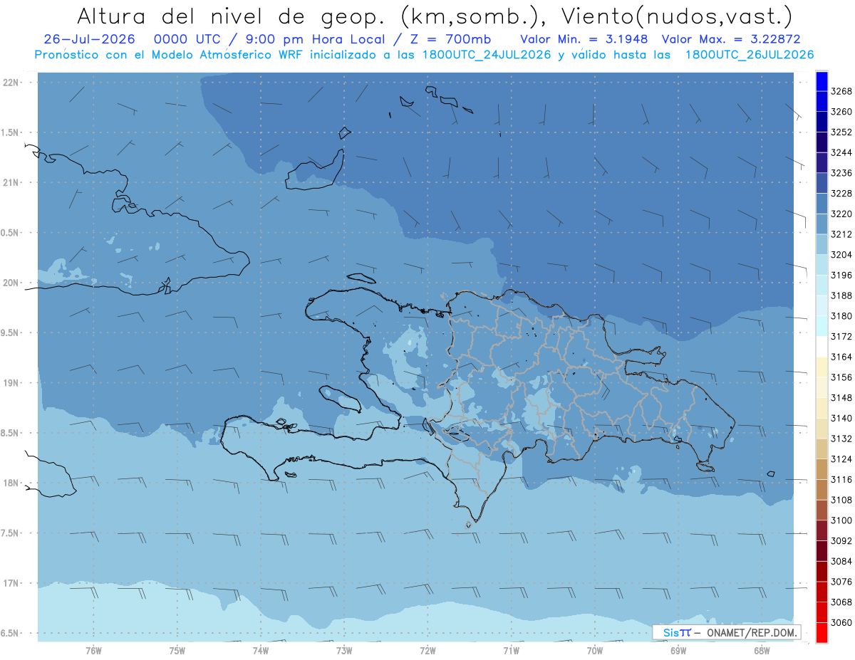The width and height of the screenshot is (855, 660).
Task: Pick the tan swatch between 3124 and 3116
Action: click(822, 469)
